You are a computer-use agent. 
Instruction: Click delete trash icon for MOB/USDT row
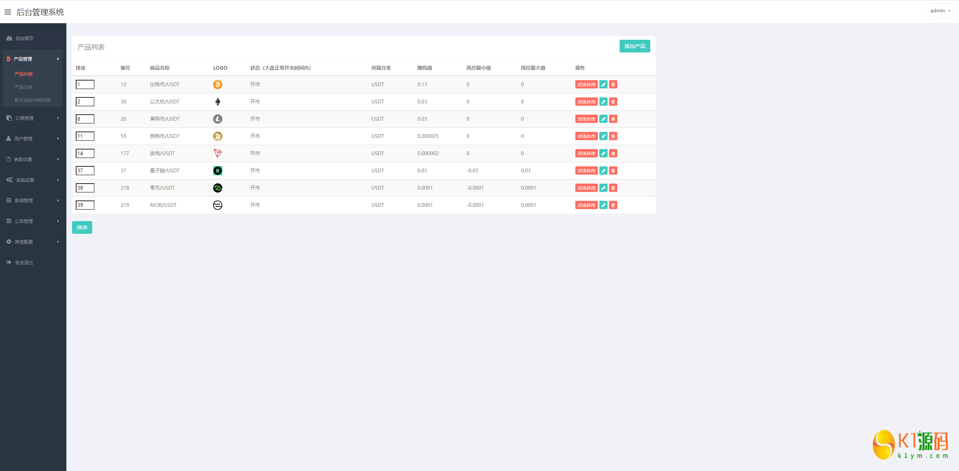(x=613, y=205)
